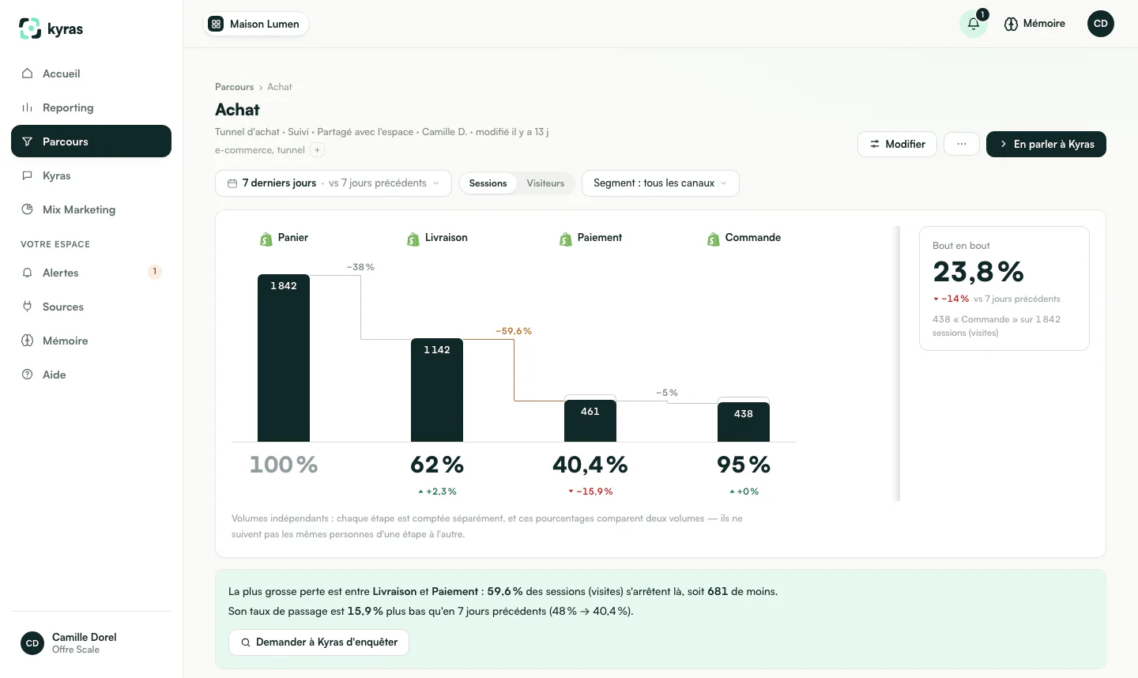The image size is (1138, 678).
Task: Click the Reporting bars icon
Action: [x=28, y=107]
